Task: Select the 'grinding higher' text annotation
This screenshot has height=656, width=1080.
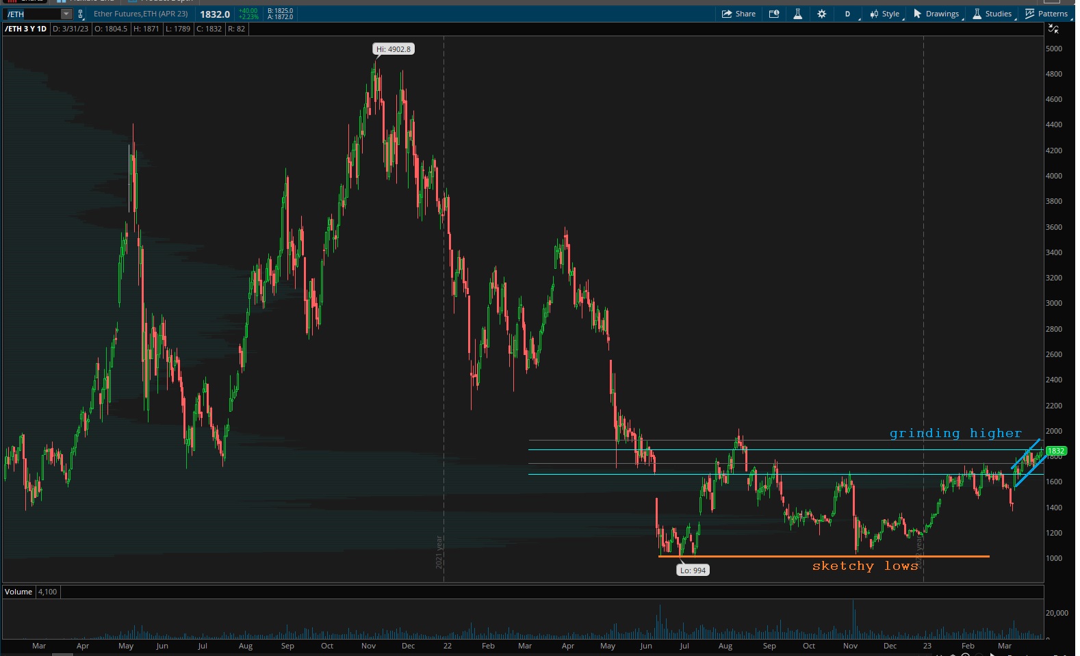Action: pyautogui.click(x=955, y=433)
